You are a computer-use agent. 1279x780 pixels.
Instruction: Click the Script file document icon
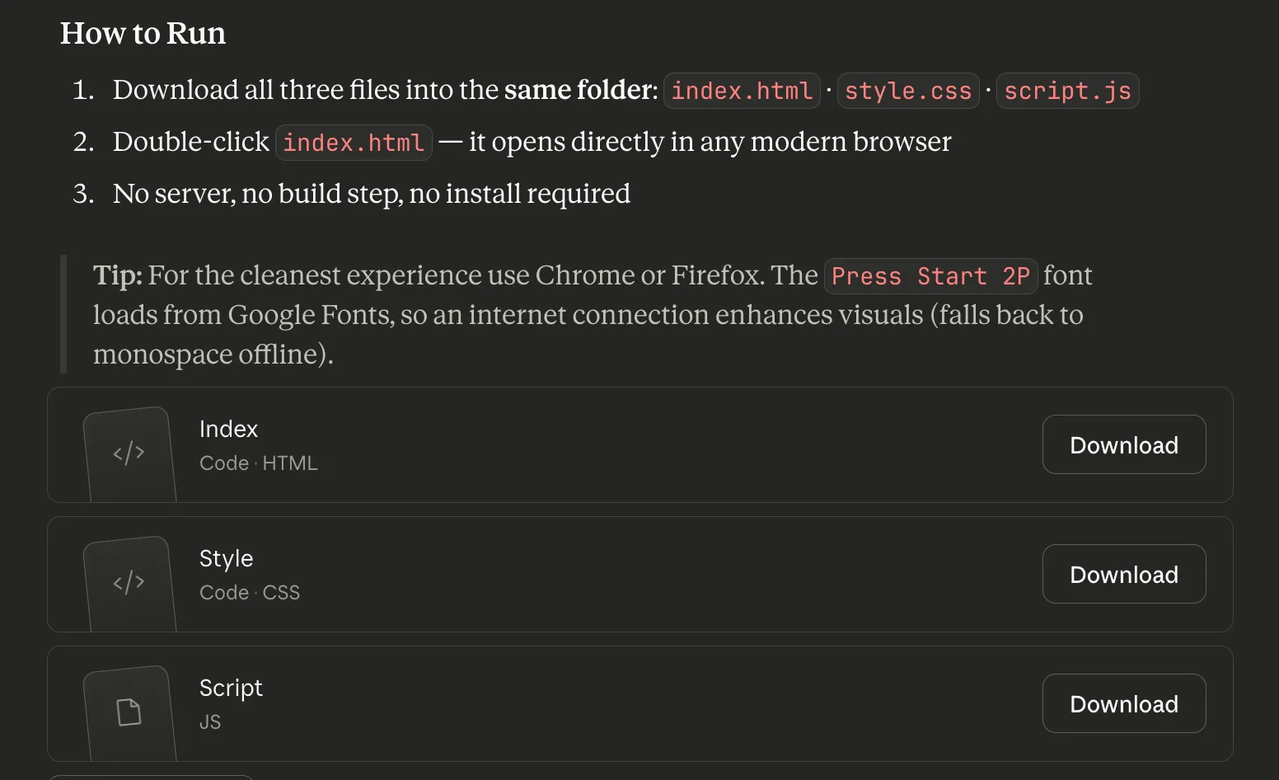pyautogui.click(x=129, y=712)
